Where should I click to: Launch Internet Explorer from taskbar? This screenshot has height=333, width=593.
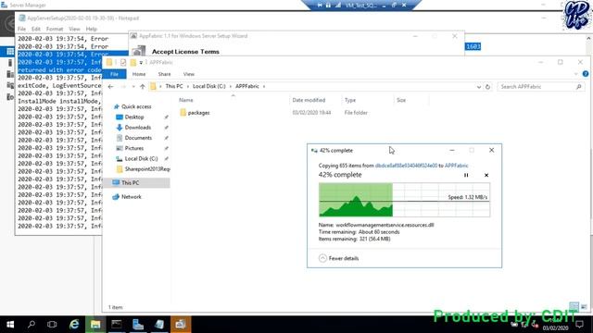click(74, 325)
